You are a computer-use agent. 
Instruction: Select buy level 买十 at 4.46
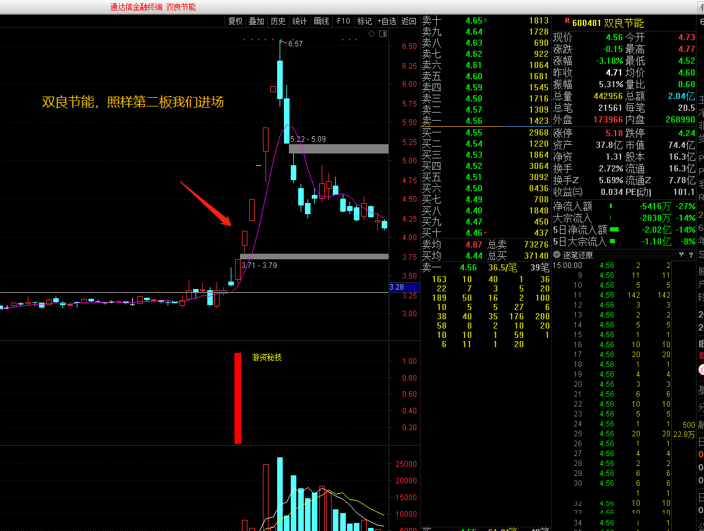pyautogui.click(x=486, y=233)
